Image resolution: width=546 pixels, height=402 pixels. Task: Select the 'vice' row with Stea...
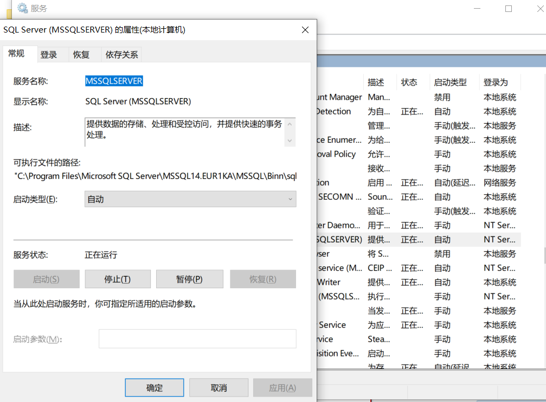point(418,339)
